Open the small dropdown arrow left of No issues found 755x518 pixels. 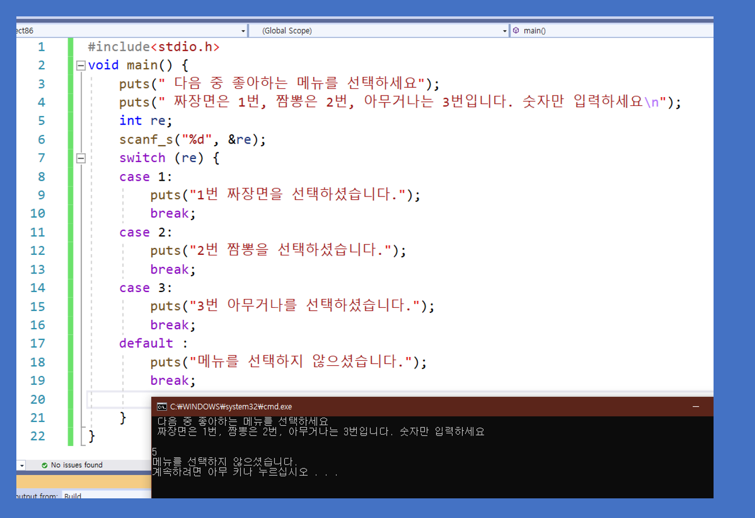(x=21, y=466)
